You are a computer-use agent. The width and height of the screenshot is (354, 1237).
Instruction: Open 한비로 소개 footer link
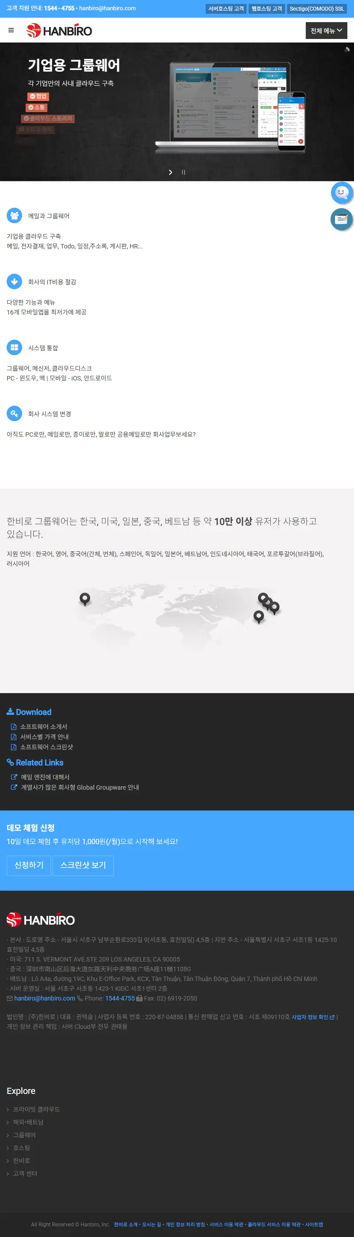(x=126, y=1225)
